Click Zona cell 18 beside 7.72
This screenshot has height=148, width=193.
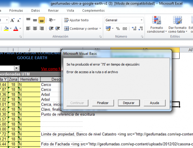point(13,134)
